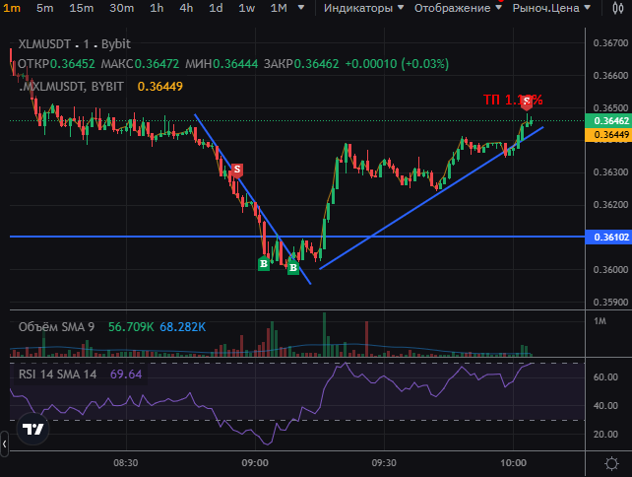Click the blue 0.36102 price line label

tap(608, 237)
